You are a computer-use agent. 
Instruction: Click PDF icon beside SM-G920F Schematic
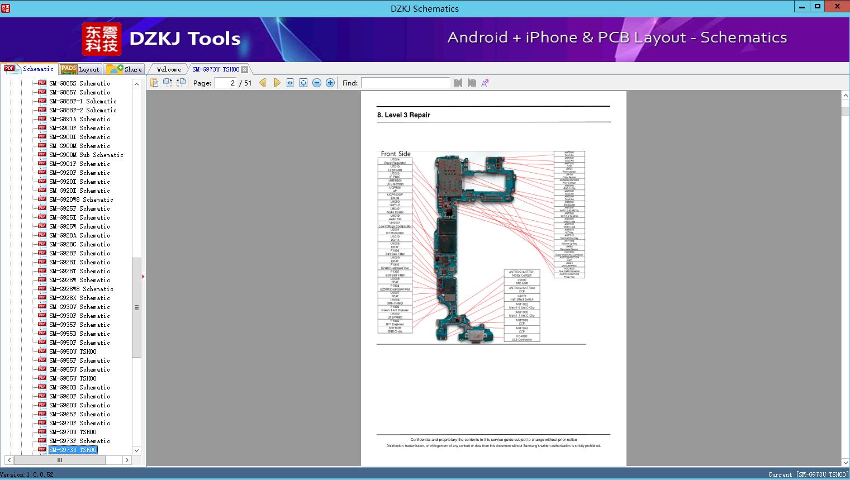pyautogui.click(x=42, y=172)
